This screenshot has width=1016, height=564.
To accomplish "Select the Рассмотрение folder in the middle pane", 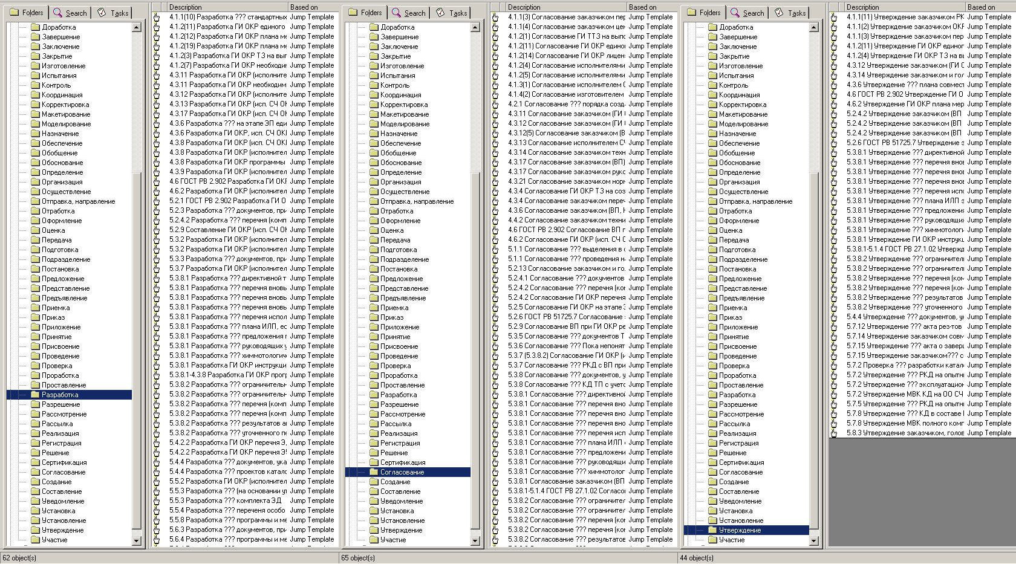I will [x=403, y=414].
